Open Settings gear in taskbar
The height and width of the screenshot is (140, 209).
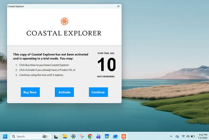pos(73,136)
